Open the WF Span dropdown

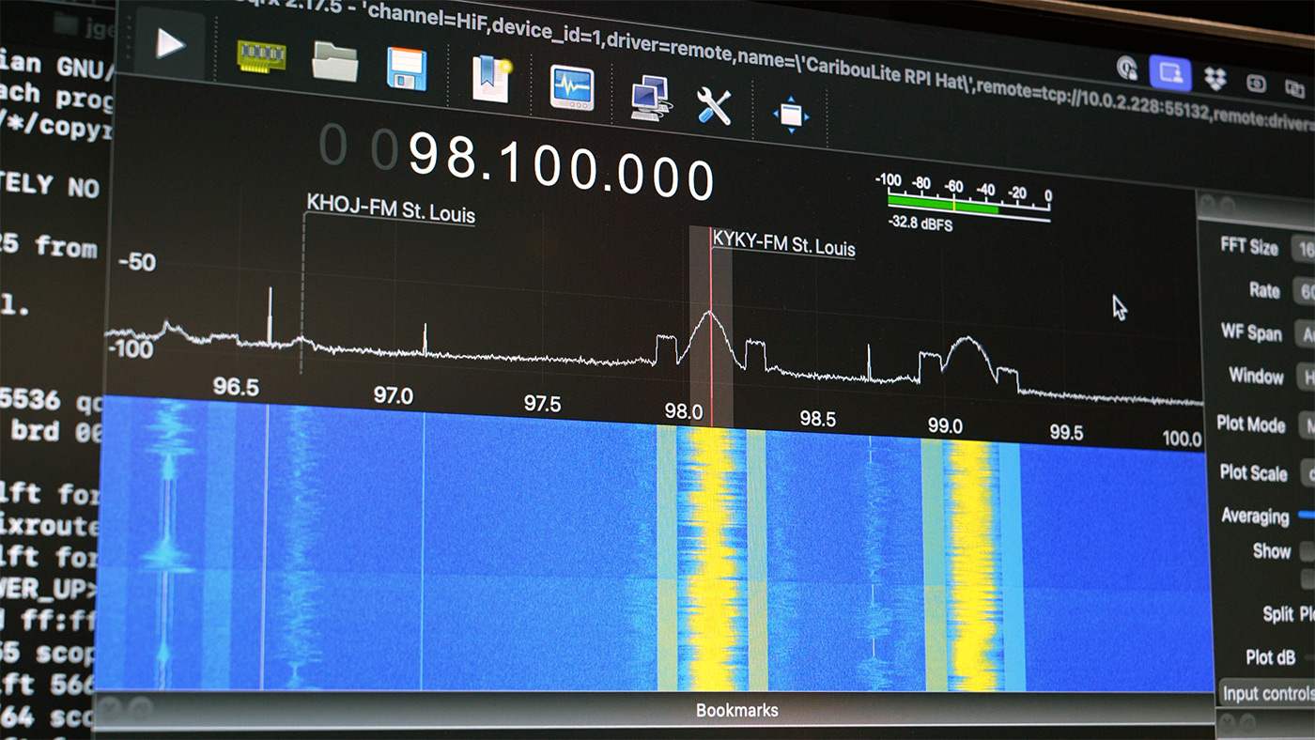tap(1305, 334)
